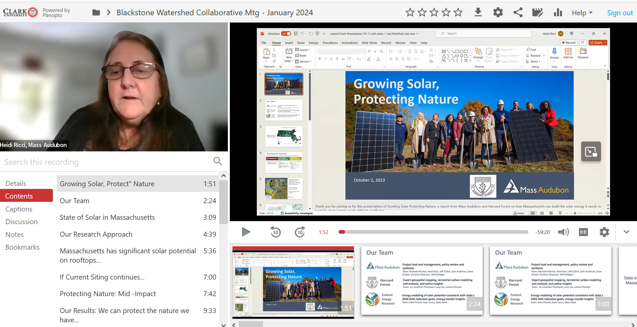Toggle the remaining time display -59:20
The height and width of the screenshot is (327, 637).
543,232
